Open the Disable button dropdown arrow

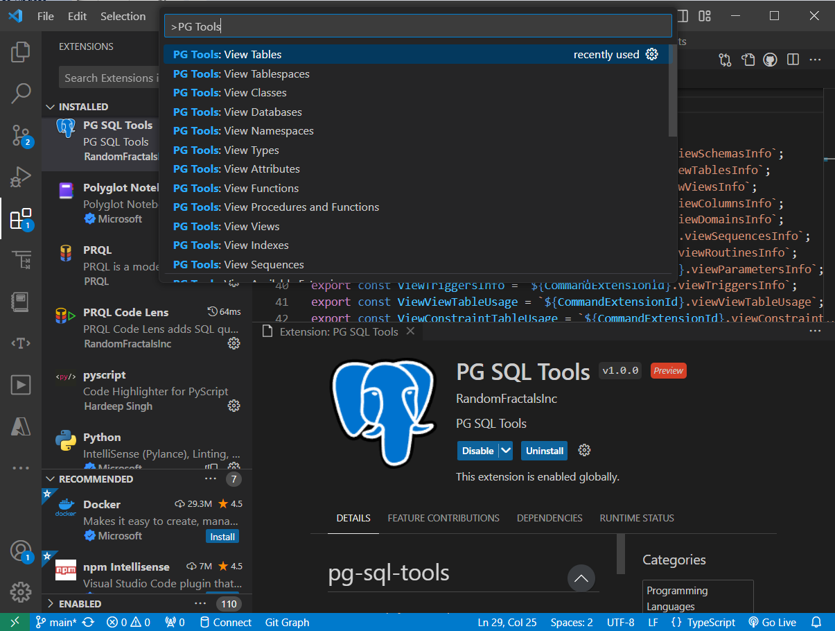coord(506,450)
